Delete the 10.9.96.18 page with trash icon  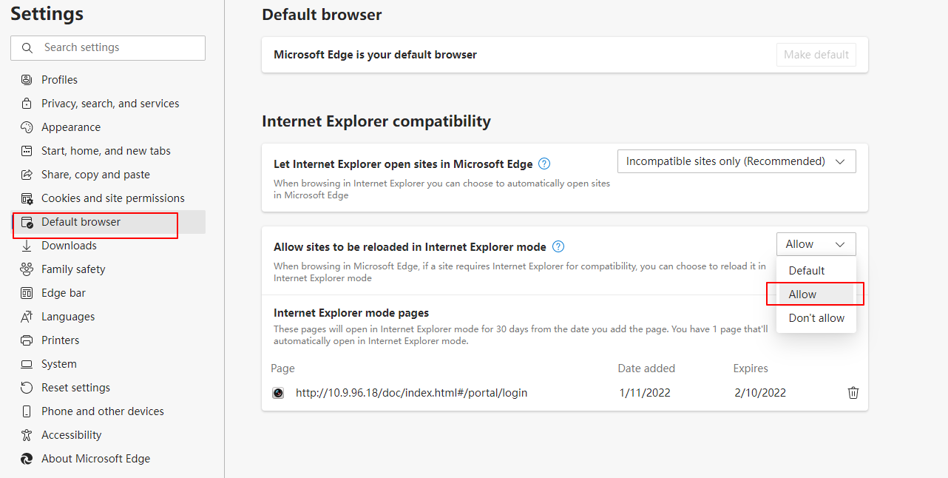[x=853, y=393]
